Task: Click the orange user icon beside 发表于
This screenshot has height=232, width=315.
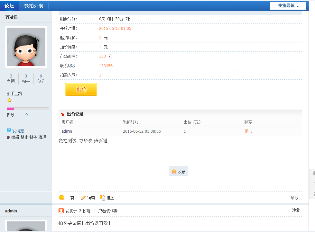Action: [61, 211]
